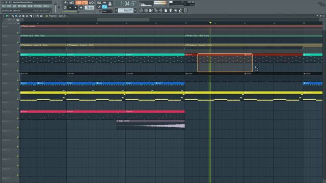The image size is (326, 183).
Task: Click the CPU and memory monitor panel
Action: click(x=182, y=4)
